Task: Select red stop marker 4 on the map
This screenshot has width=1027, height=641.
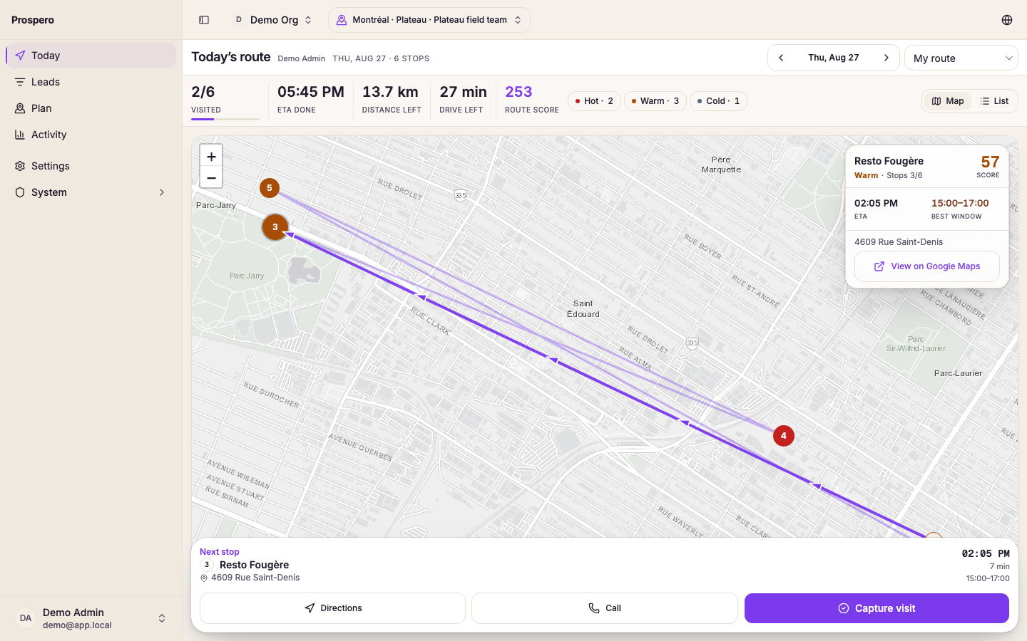Action: click(x=784, y=436)
